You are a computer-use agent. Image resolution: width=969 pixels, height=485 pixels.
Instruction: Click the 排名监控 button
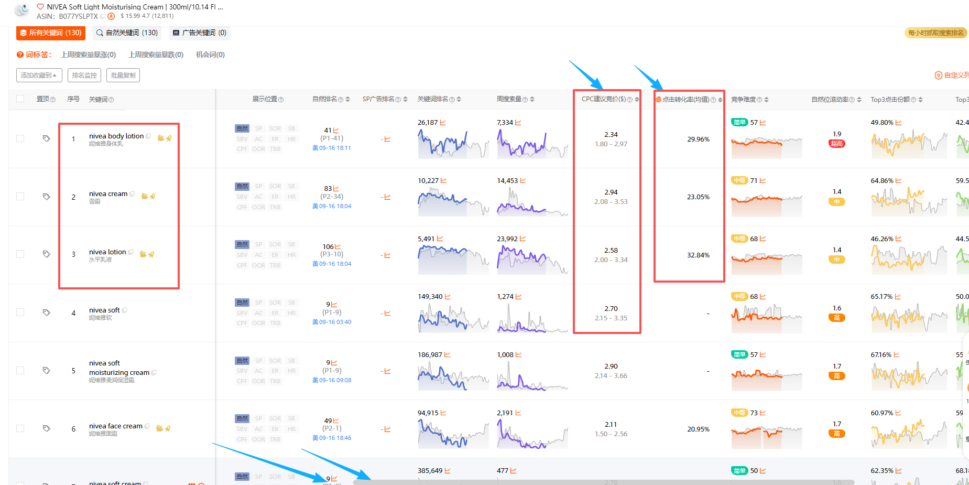pos(84,76)
